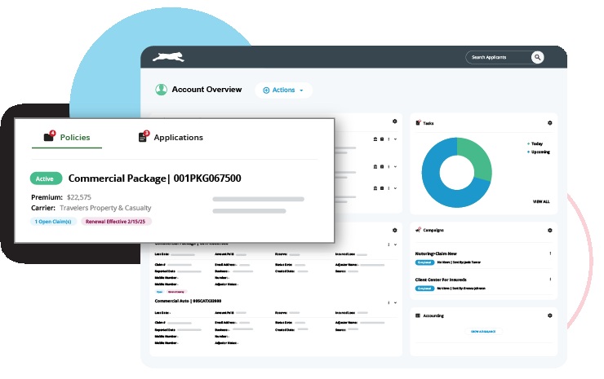This screenshot has height=379, width=604.
Task: Open the Campaigns panel settings gear
Action: tap(549, 230)
